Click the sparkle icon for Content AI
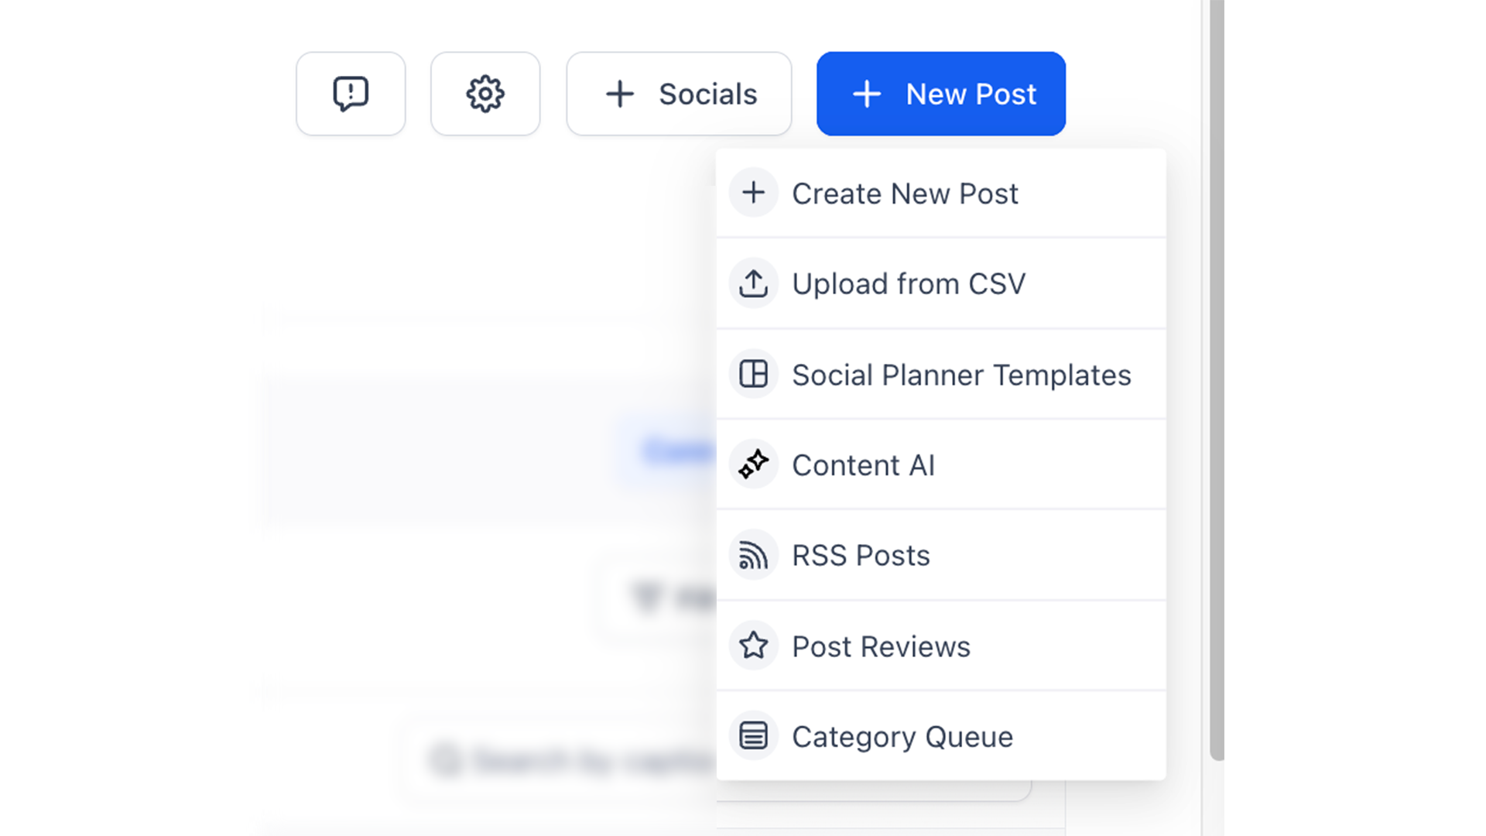Screen dimensions: 1486x836 pyautogui.click(x=753, y=464)
